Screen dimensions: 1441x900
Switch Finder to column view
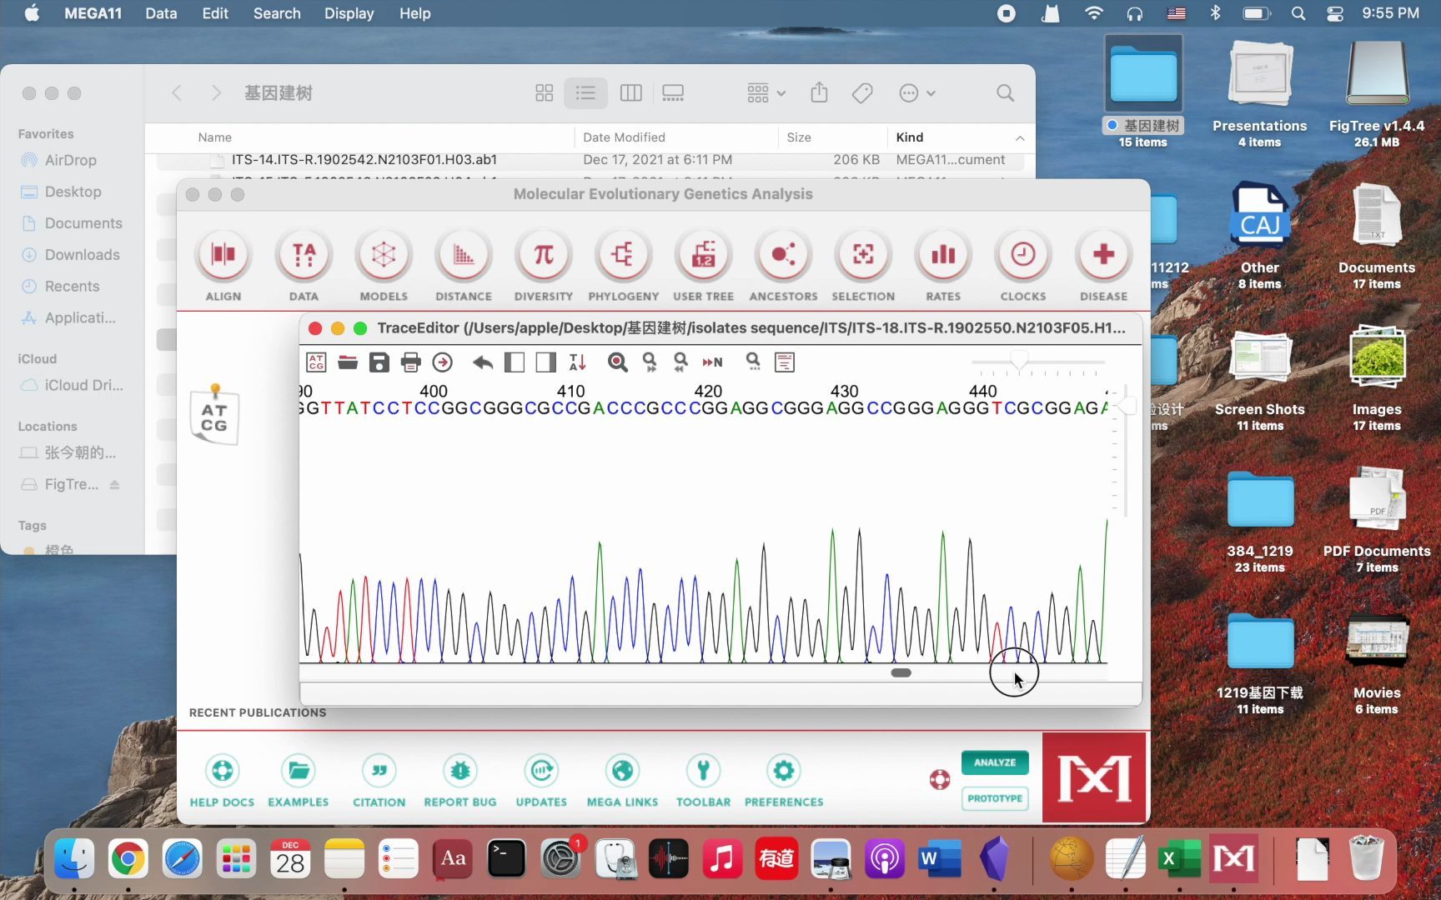630,92
